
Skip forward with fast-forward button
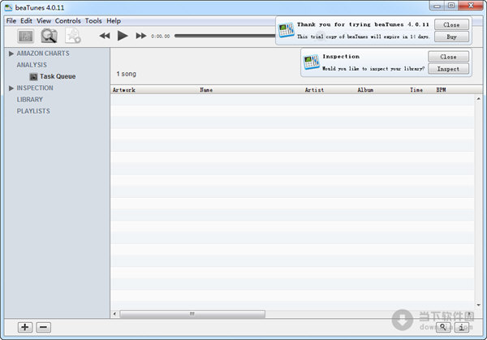[x=141, y=36]
